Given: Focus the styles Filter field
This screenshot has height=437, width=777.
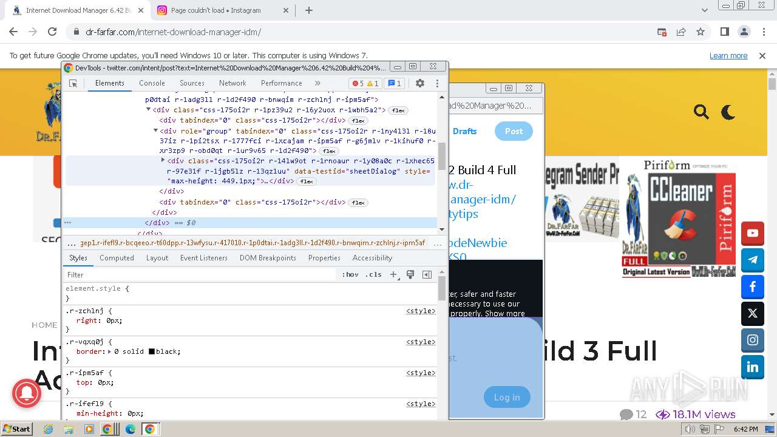Looking at the screenshot, I should pyautogui.click(x=200, y=275).
